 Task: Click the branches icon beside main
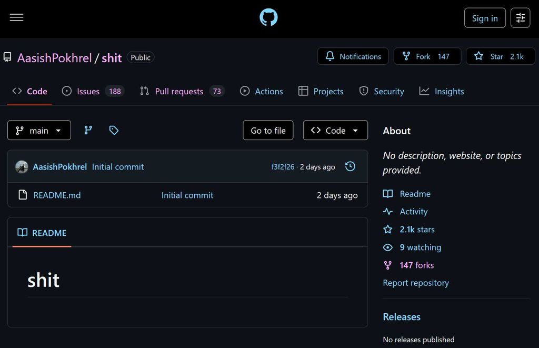[88, 130]
